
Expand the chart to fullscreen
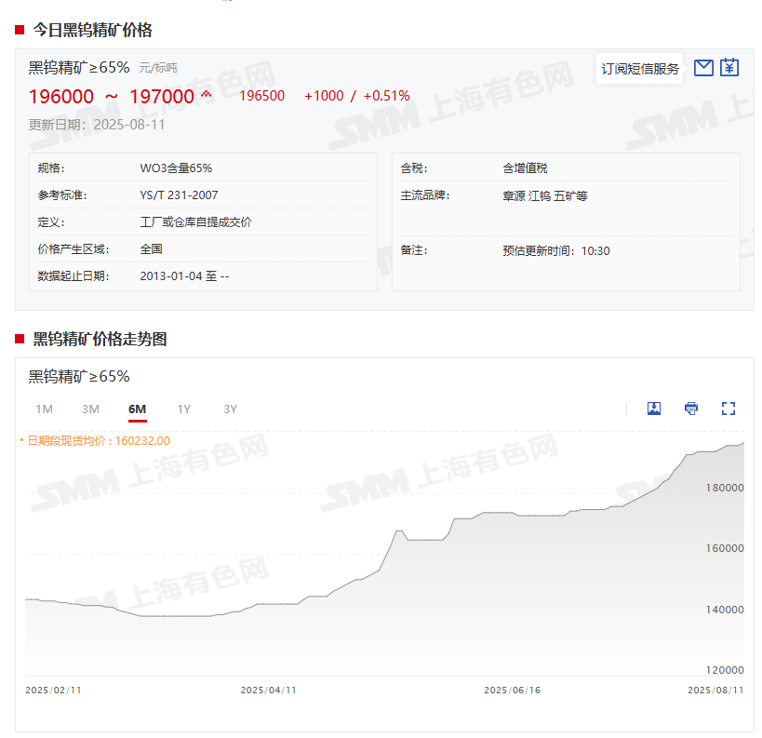(729, 409)
